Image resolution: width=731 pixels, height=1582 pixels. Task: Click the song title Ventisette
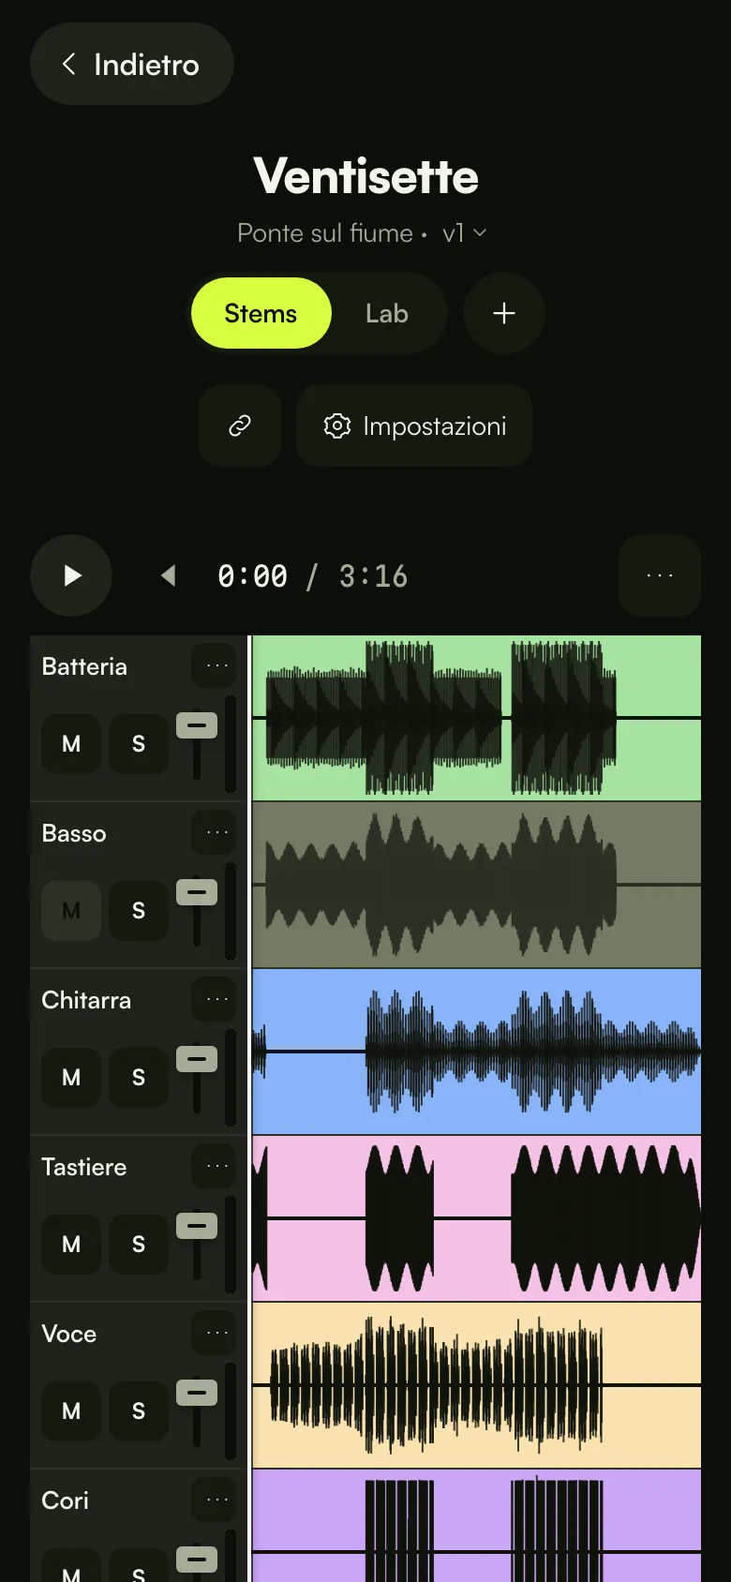(x=365, y=176)
